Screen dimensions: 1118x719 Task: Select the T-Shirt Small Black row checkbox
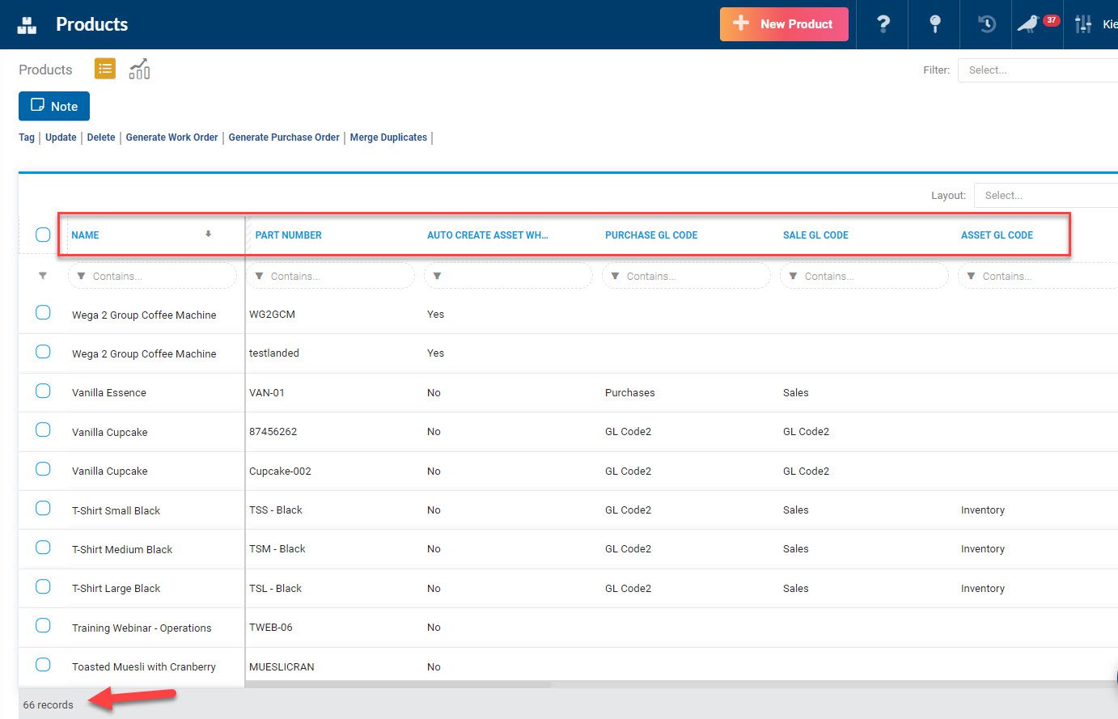pyautogui.click(x=43, y=508)
